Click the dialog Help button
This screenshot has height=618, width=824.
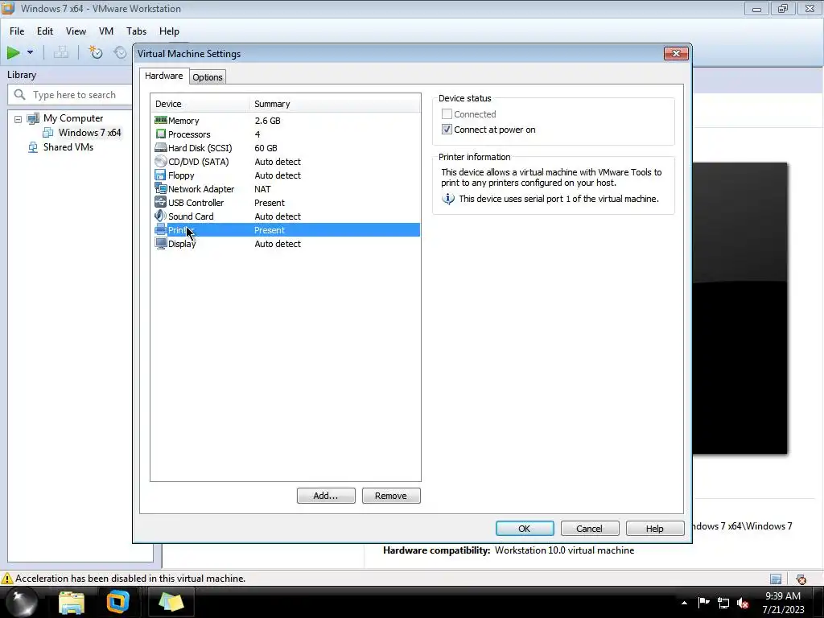[655, 529]
